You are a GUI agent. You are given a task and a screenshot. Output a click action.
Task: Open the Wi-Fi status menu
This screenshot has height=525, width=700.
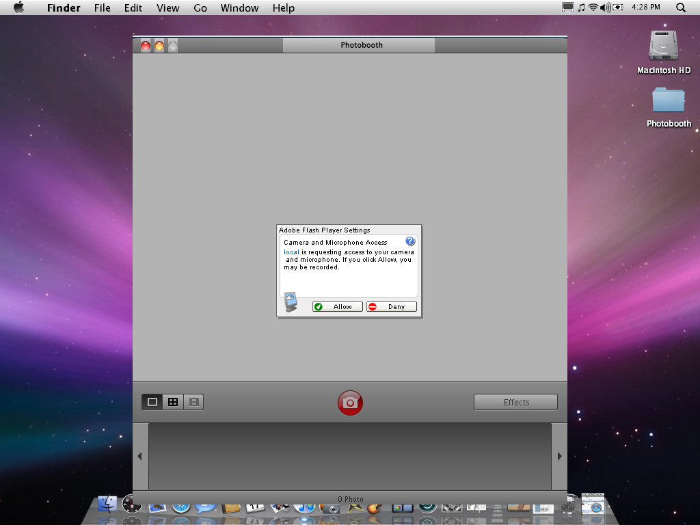point(593,8)
